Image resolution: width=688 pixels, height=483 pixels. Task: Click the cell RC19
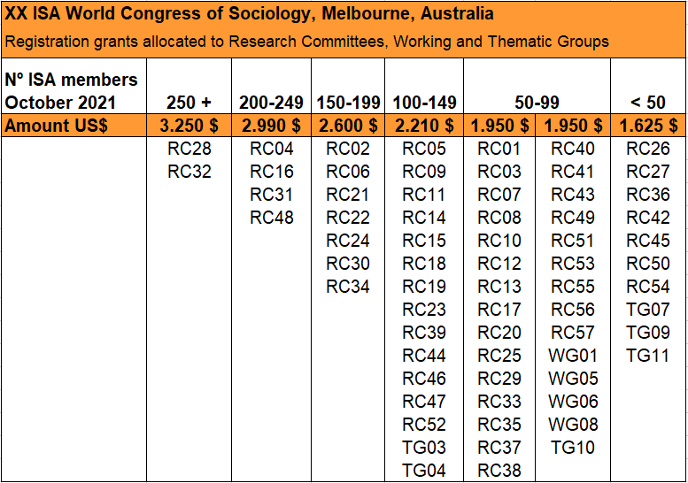point(424,287)
